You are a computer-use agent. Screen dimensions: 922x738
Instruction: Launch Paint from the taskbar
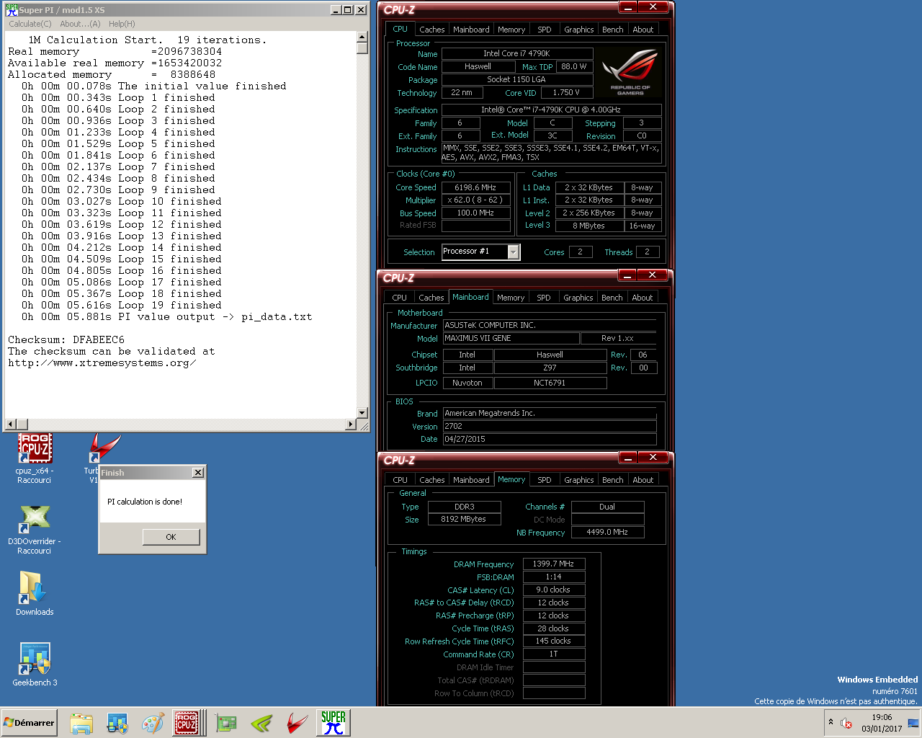click(x=153, y=723)
